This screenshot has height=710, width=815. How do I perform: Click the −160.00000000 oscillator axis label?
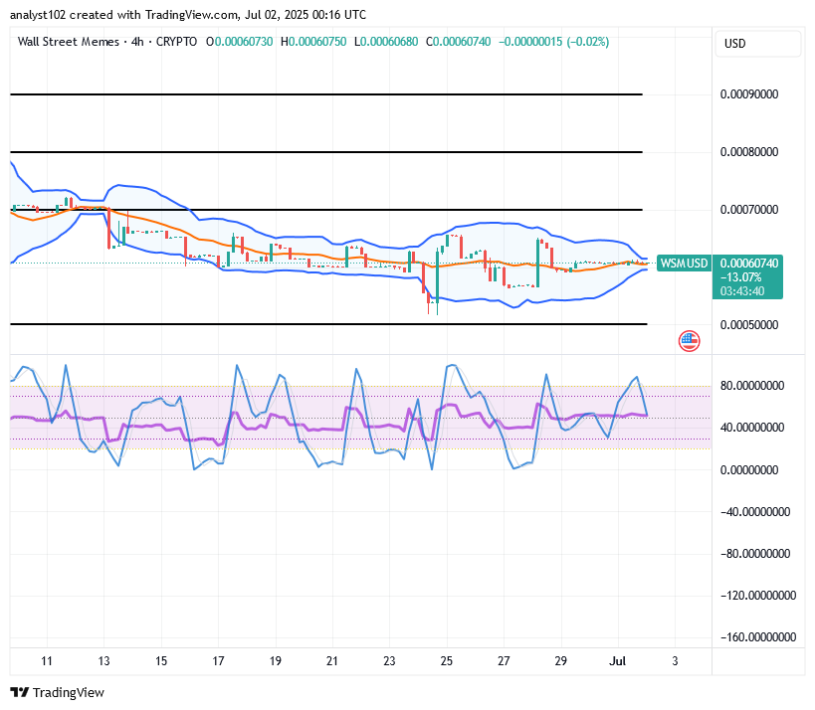pyautogui.click(x=758, y=636)
